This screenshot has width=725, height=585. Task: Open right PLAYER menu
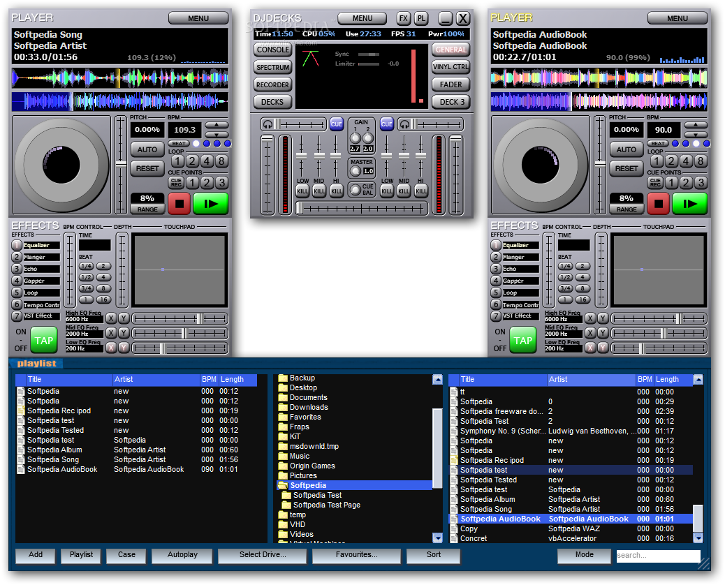[x=678, y=18]
